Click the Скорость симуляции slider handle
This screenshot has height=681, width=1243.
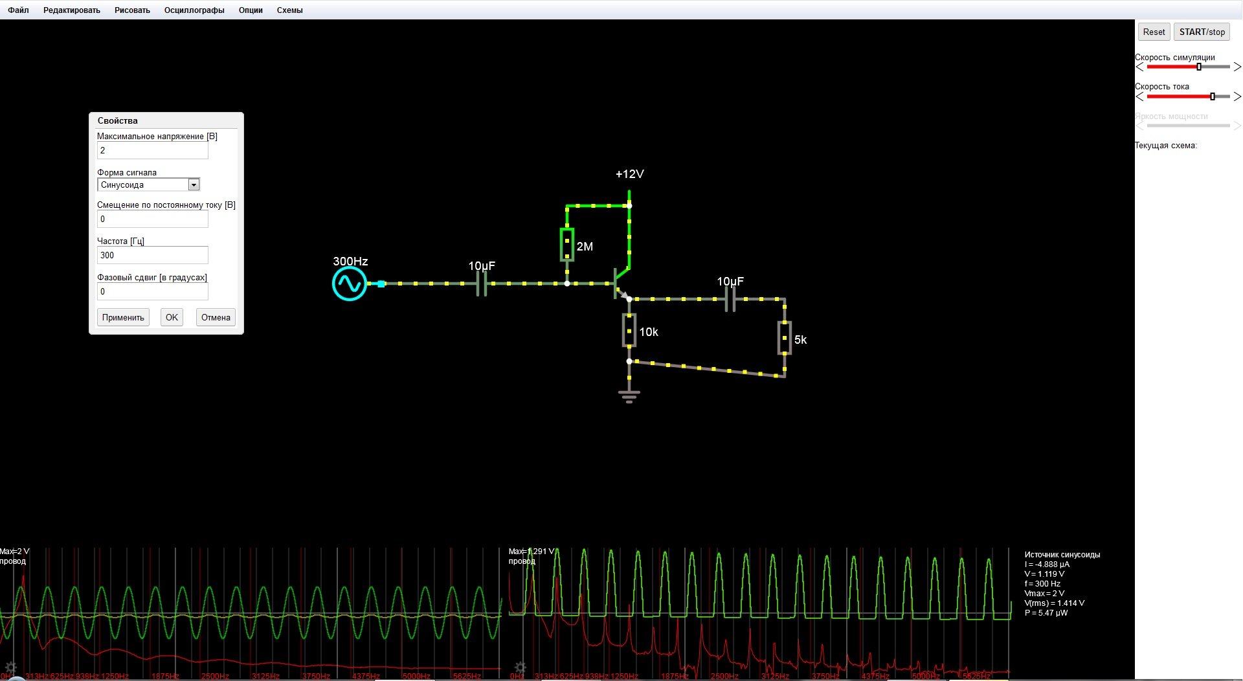(1199, 67)
